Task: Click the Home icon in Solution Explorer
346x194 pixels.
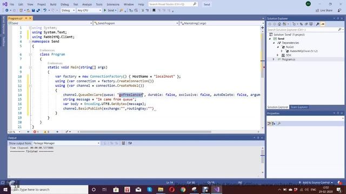Action: 280,24
